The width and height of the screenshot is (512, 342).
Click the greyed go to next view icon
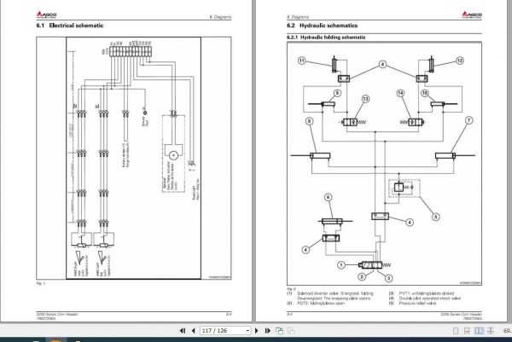pos(291,331)
